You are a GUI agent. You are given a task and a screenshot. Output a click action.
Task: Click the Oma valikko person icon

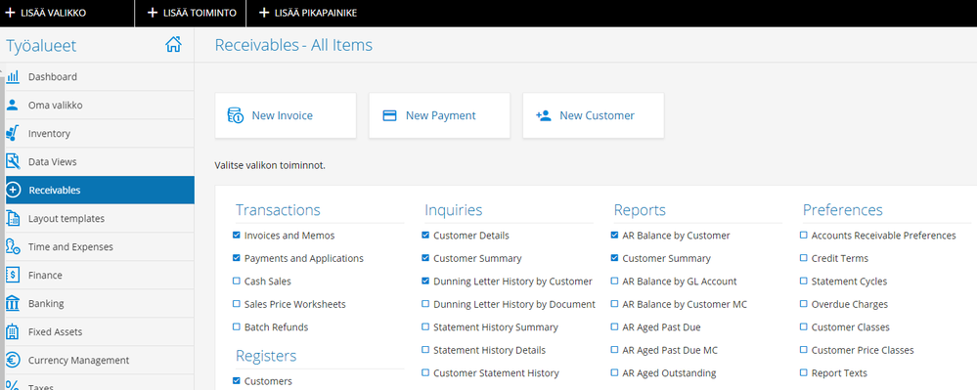pos(13,106)
